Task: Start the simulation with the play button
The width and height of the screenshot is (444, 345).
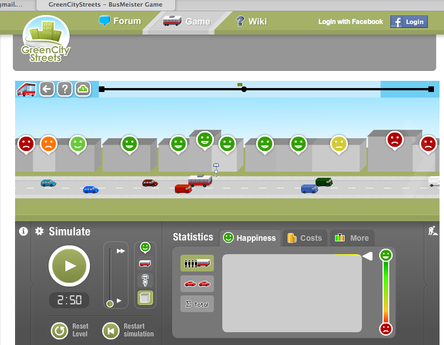Action: pyautogui.click(x=69, y=266)
